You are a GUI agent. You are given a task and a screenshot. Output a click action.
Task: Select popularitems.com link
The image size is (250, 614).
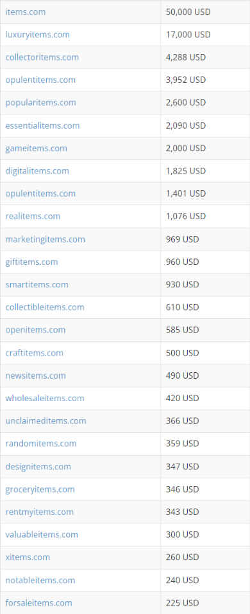coord(40,103)
